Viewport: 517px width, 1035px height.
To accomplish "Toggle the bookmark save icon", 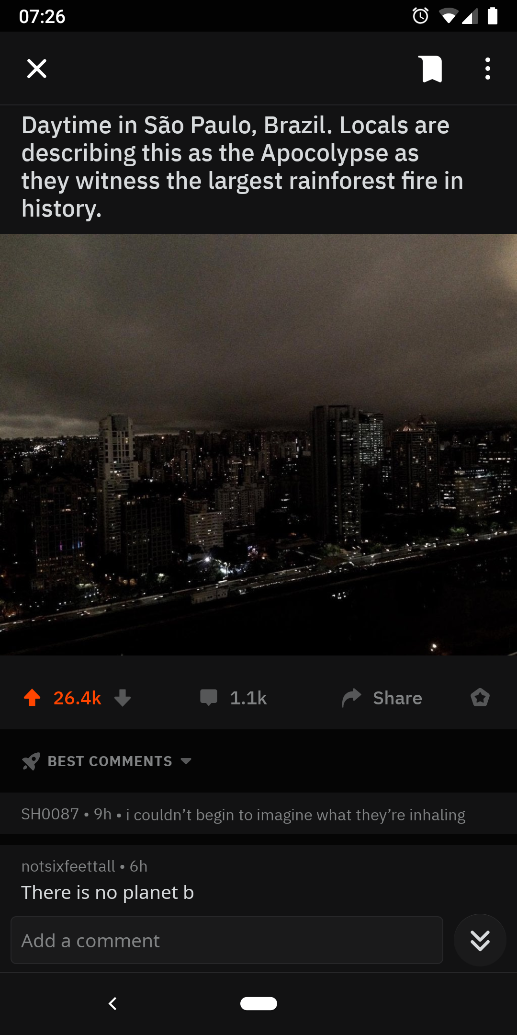I will [431, 69].
